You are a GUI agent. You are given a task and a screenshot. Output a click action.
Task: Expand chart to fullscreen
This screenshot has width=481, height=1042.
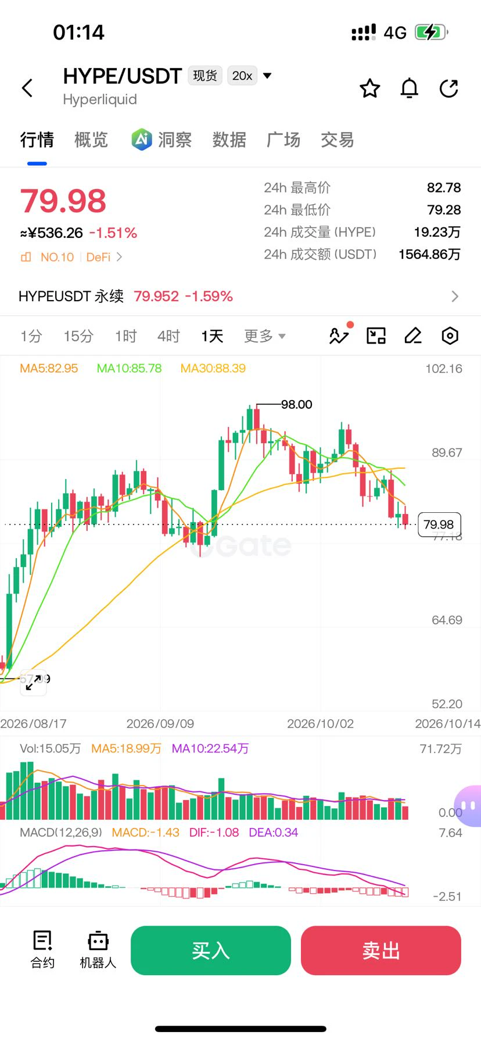pos(34,681)
